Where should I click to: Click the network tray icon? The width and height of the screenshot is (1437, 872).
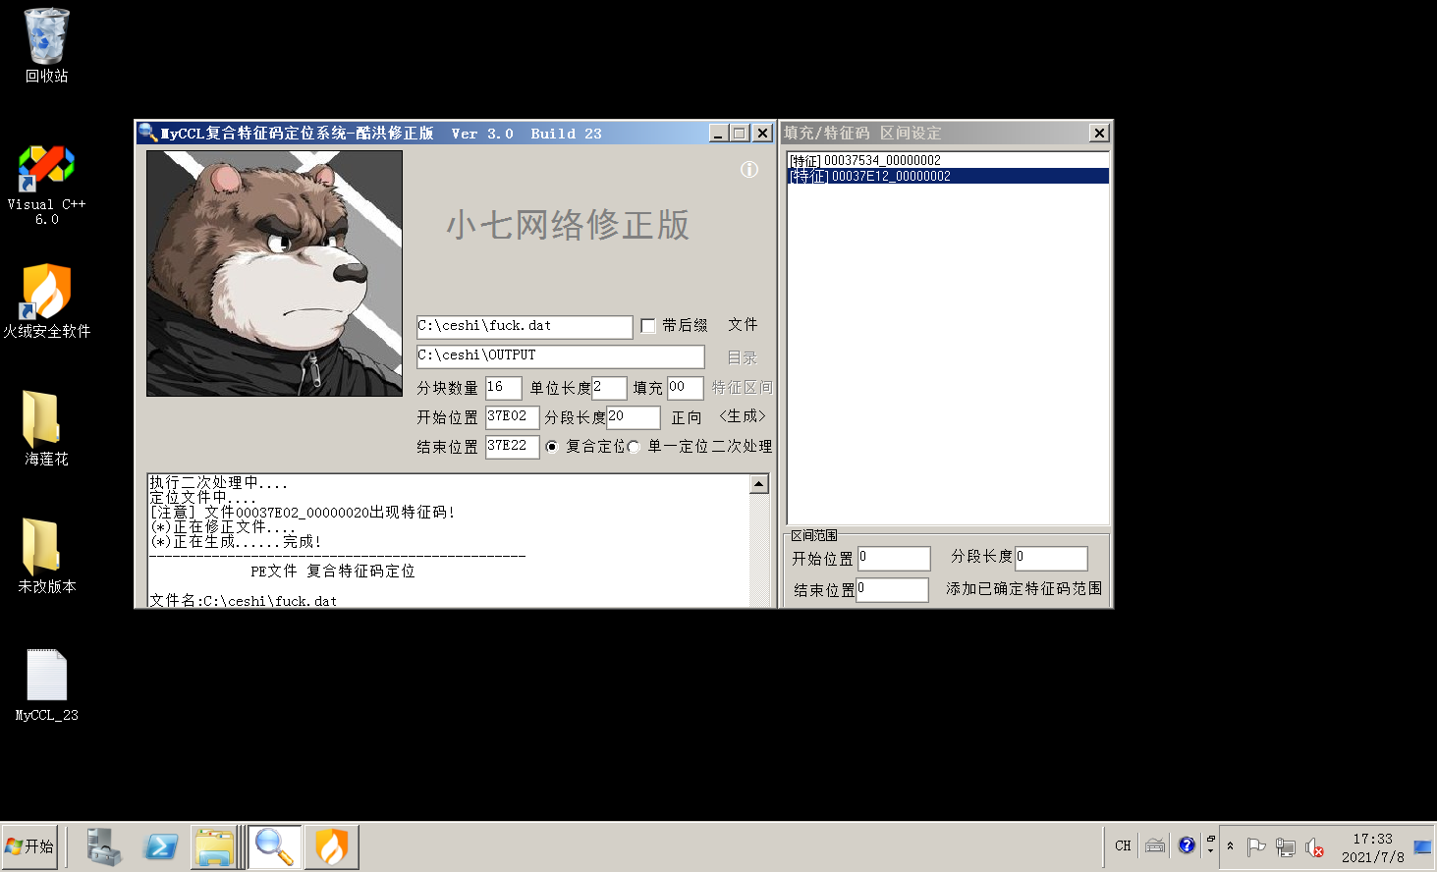(x=1285, y=846)
